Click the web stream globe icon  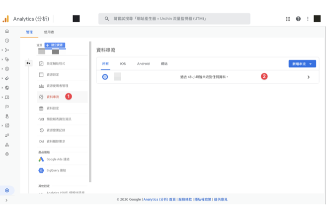tap(105, 77)
